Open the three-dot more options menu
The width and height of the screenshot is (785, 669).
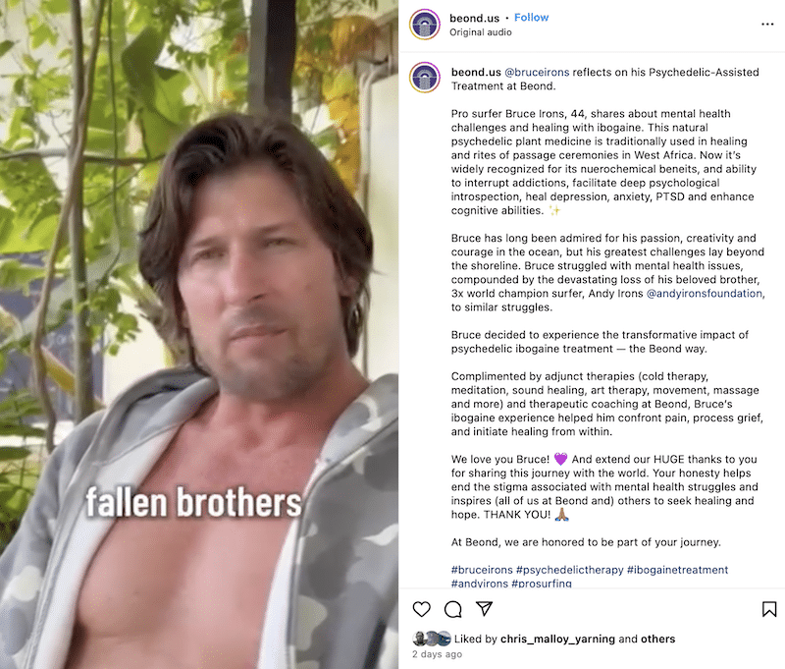pyautogui.click(x=767, y=24)
